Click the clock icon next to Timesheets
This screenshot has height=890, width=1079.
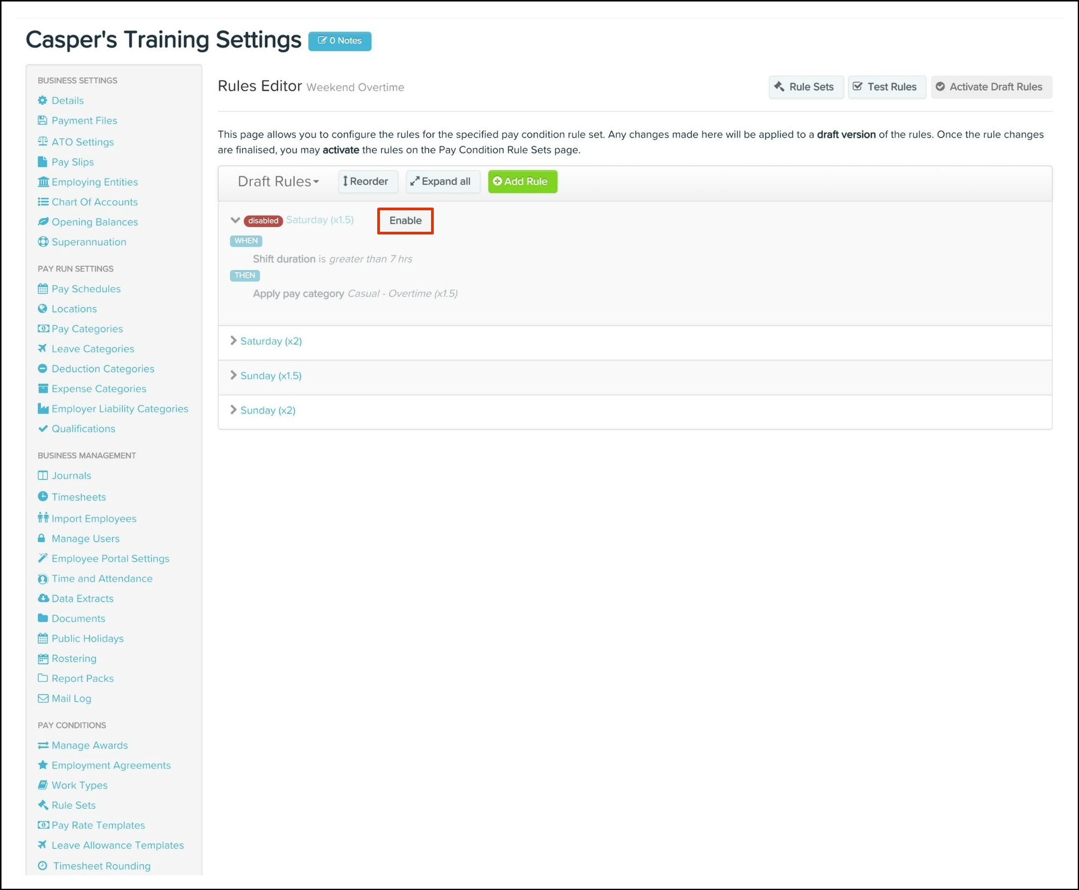point(43,496)
